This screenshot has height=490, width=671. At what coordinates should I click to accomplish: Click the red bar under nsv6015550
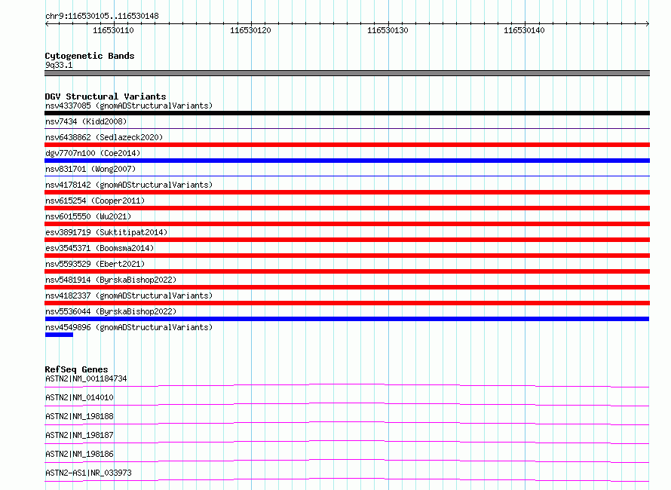pyautogui.click(x=347, y=224)
